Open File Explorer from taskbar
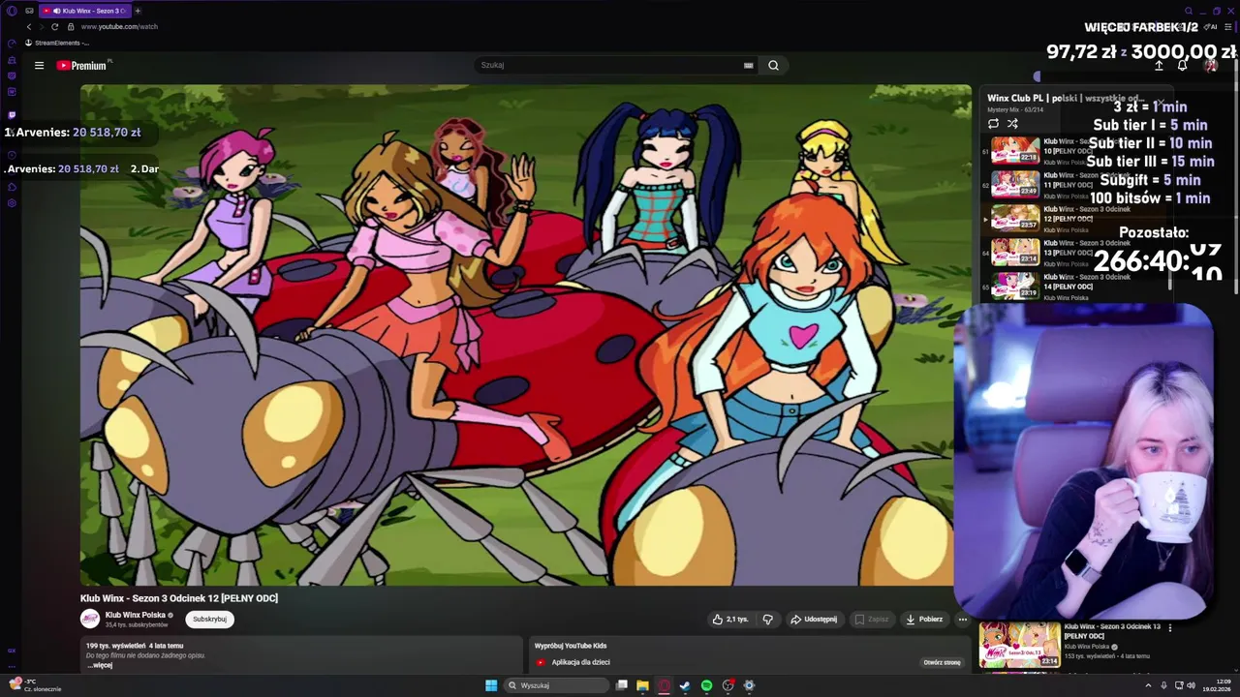Image resolution: width=1240 pixels, height=697 pixels. (642, 685)
